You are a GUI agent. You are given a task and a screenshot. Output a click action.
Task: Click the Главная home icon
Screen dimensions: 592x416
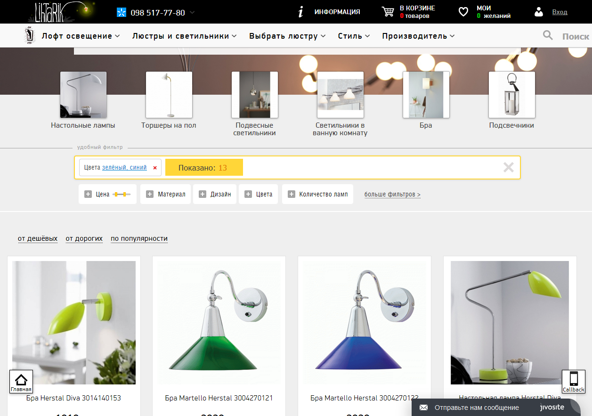point(21,381)
